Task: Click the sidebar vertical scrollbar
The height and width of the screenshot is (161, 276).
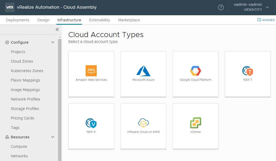Action: tap(60, 100)
